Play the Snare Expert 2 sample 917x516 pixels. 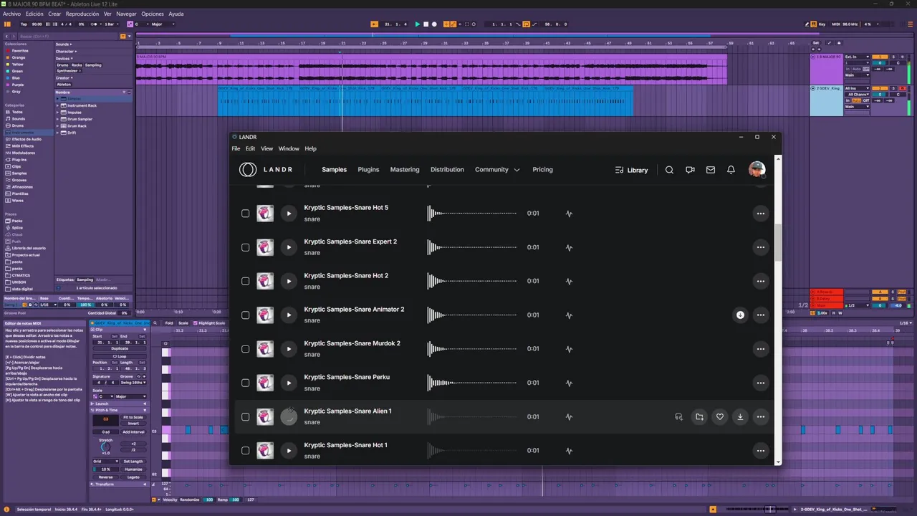tap(289, 247)
